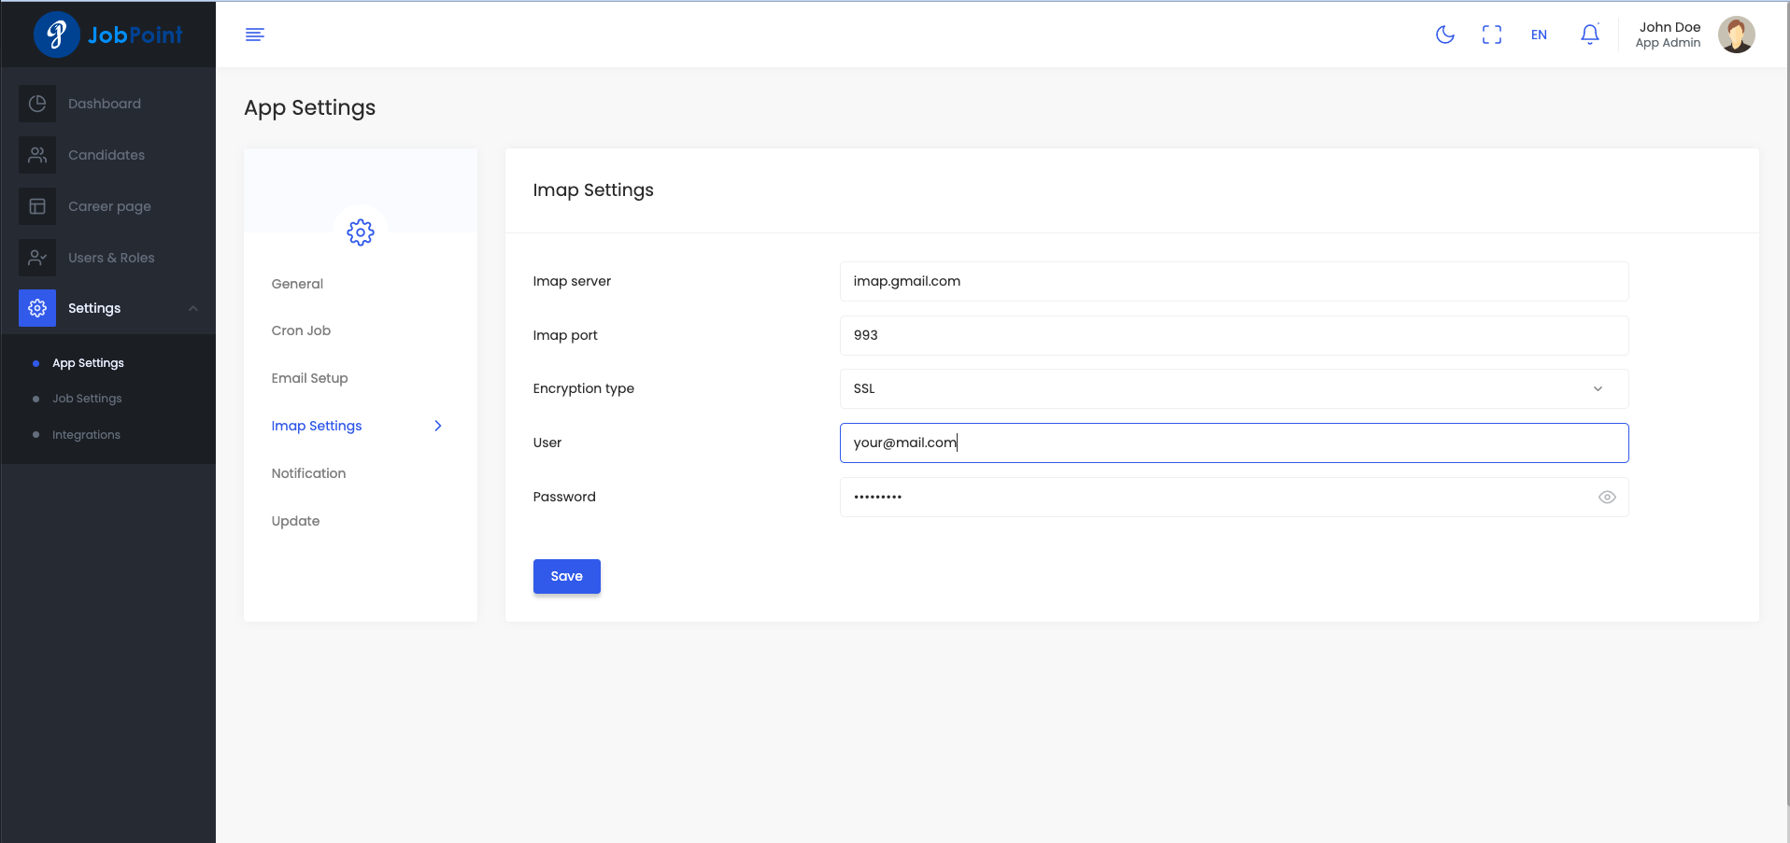Open Integrations in sidebar submenu
Viewport: 1790px width, 843px height.
pos(86,435)
